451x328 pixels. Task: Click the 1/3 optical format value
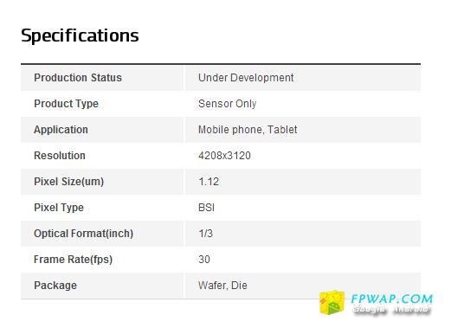(205, 234)
